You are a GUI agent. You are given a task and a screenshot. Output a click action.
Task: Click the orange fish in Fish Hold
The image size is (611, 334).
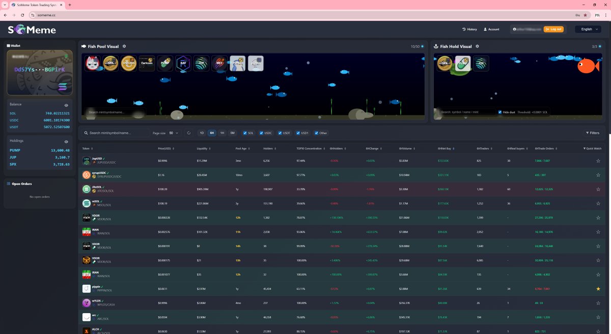[587, 65]
